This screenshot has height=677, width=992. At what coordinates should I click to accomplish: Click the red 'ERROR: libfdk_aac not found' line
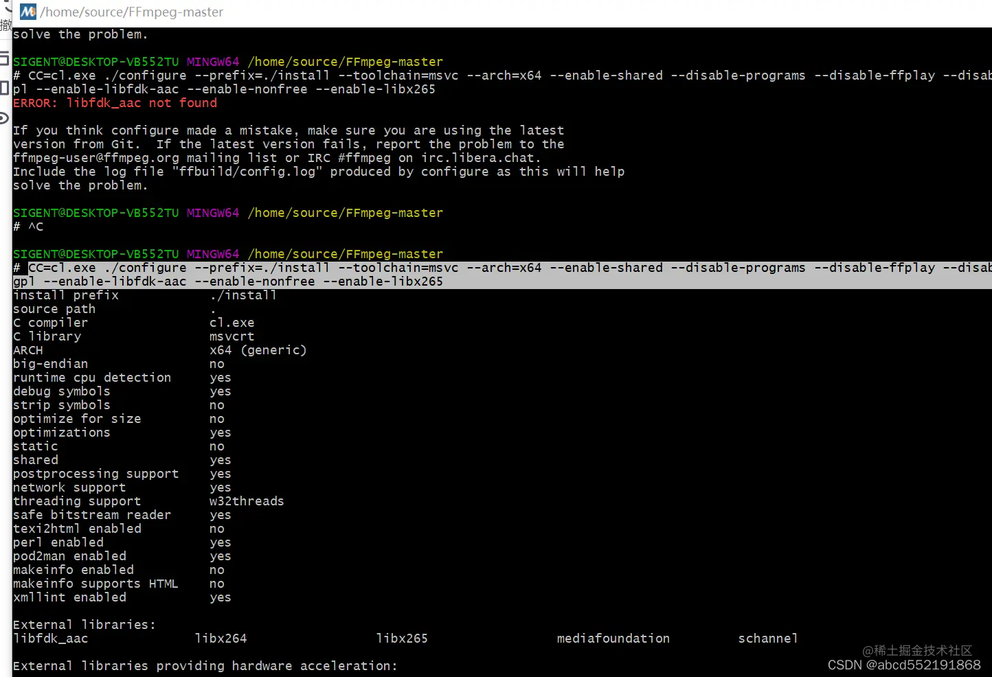[115, 103]
